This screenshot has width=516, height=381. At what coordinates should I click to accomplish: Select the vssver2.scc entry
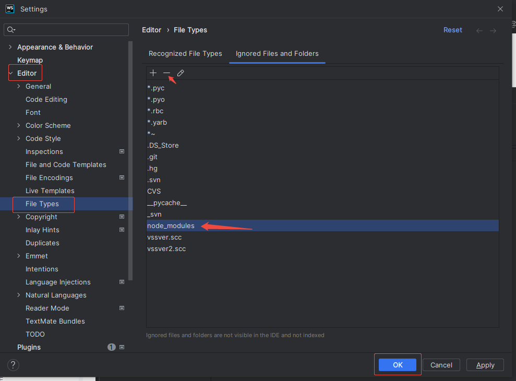322,248
